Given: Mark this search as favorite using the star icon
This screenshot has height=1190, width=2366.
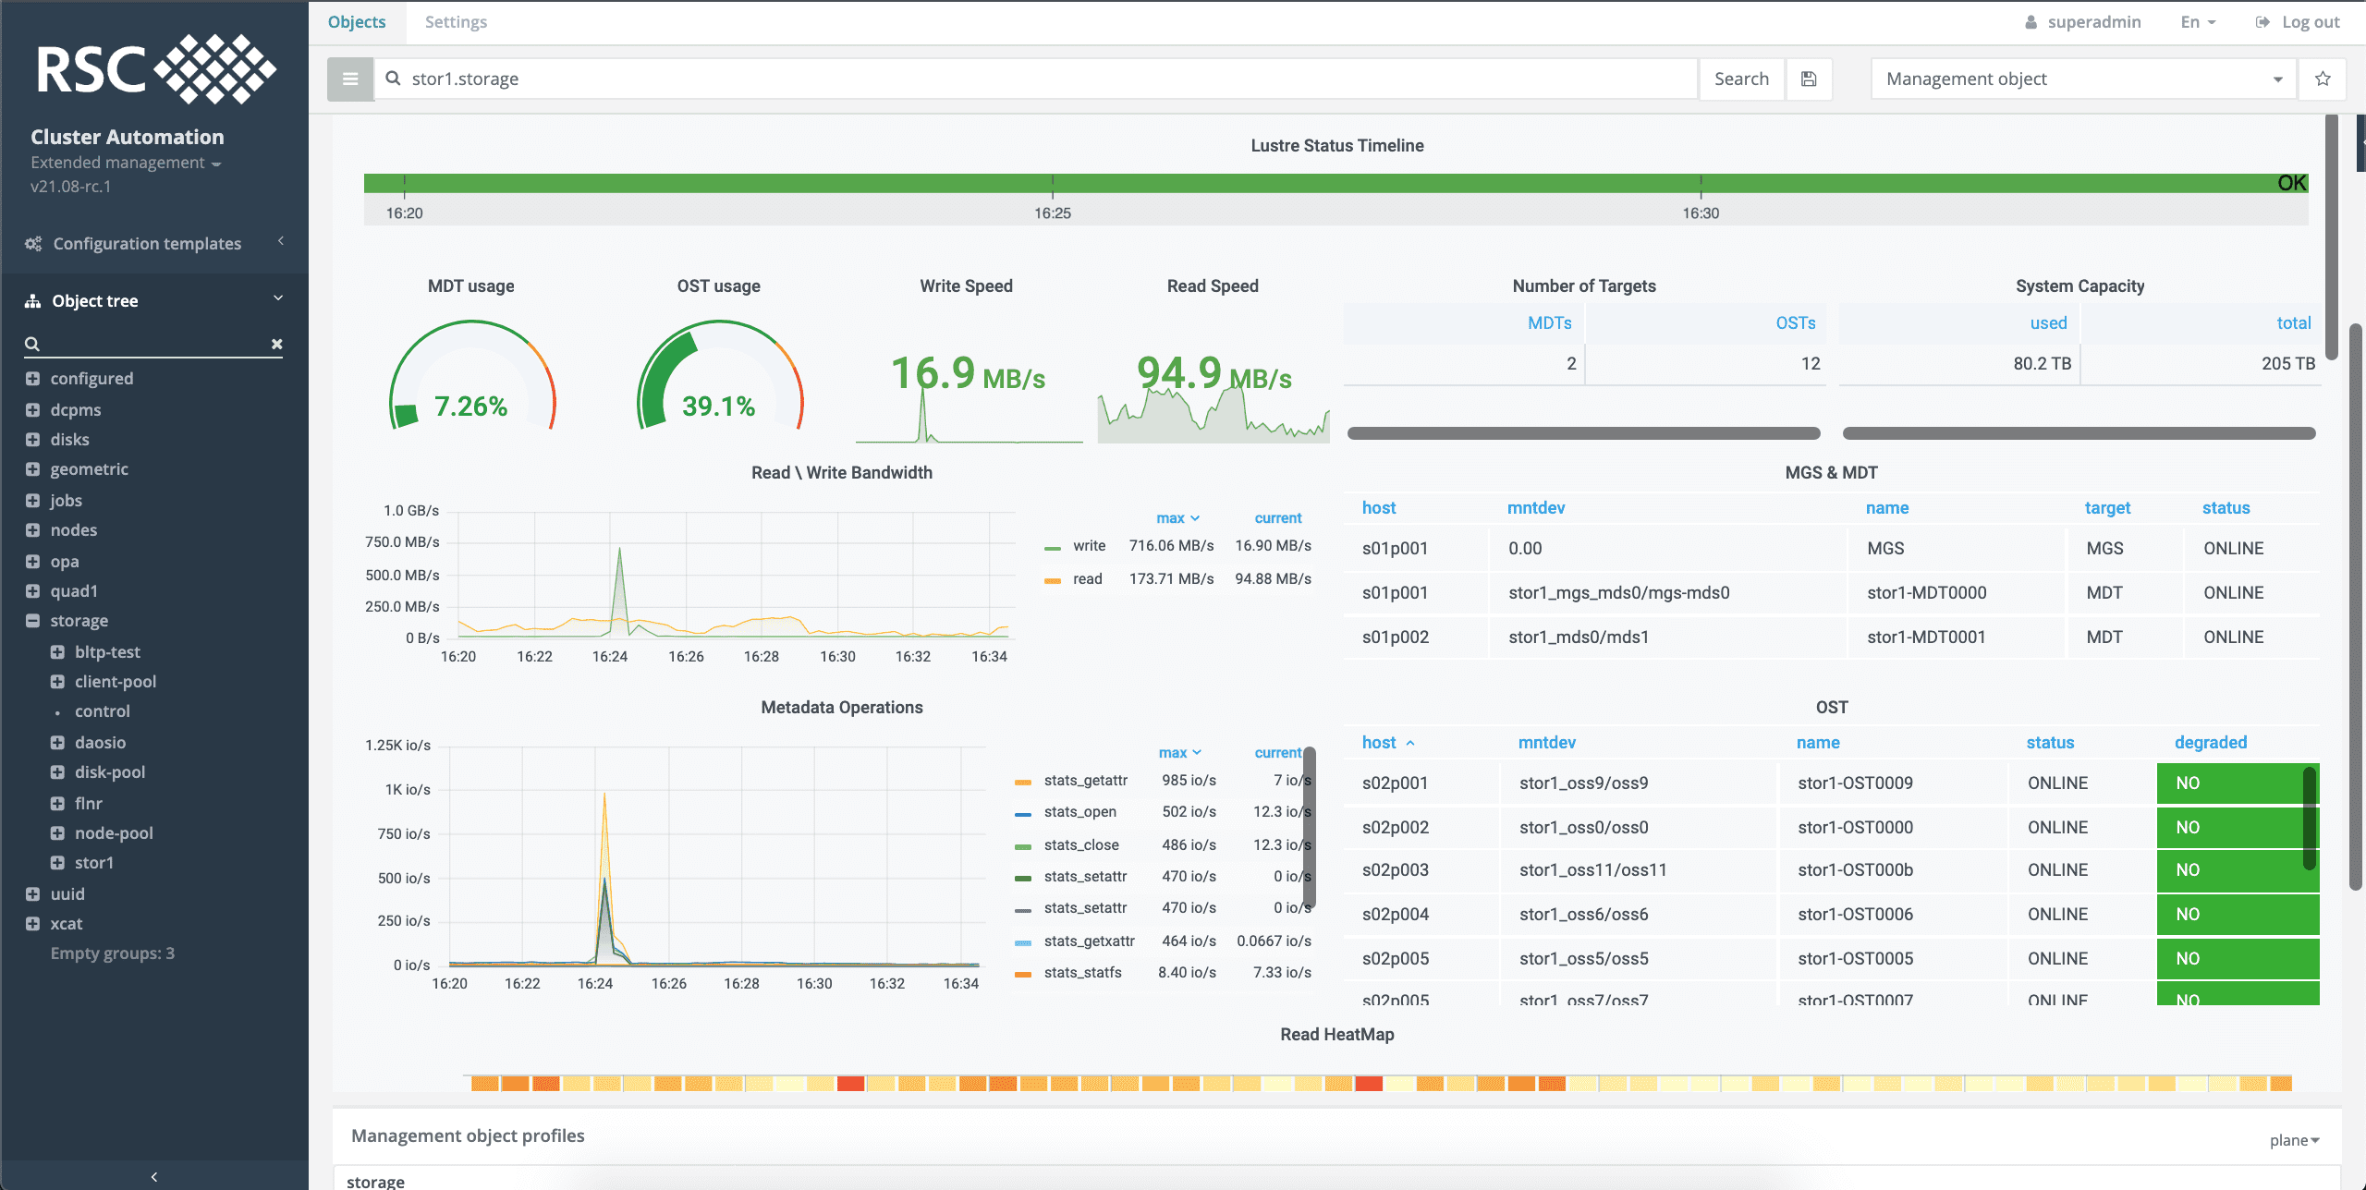Looking at the screenshot, I should [x=2322, y=79].
